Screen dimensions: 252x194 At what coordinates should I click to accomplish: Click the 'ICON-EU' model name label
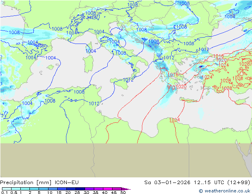[x=67, y=182]
